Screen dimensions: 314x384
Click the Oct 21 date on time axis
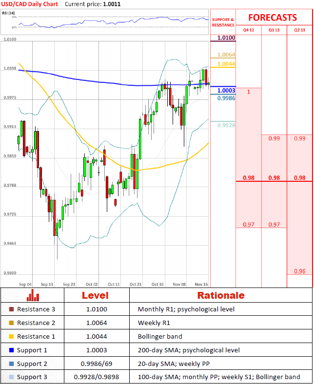136,284
